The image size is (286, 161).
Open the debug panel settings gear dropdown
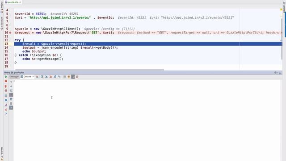(276, 72)
